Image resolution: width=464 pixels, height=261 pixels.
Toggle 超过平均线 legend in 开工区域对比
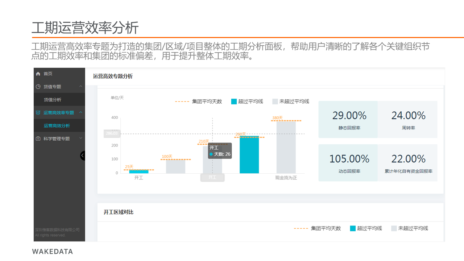[366, 228]
